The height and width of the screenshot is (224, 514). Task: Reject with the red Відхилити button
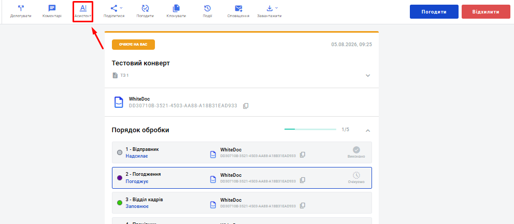click(x=486, y=12)
